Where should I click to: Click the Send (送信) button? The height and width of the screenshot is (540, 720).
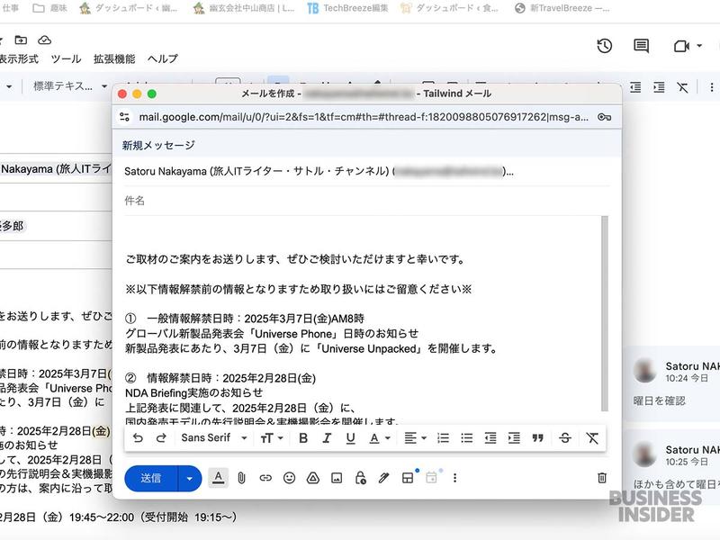pyautogui.click(x=150, y=478)
